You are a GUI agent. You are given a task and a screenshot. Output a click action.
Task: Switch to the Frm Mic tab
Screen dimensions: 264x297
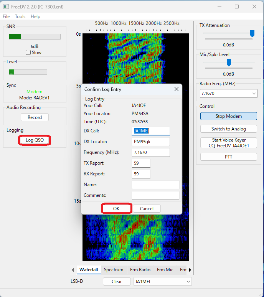click(x=165, y=270)
